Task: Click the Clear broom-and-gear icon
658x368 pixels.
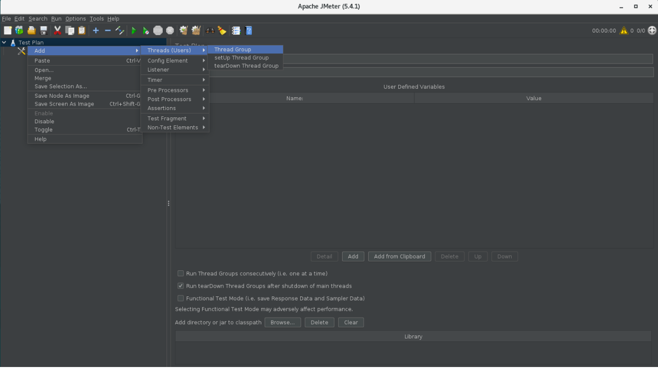Action: [x=184, y=31]
